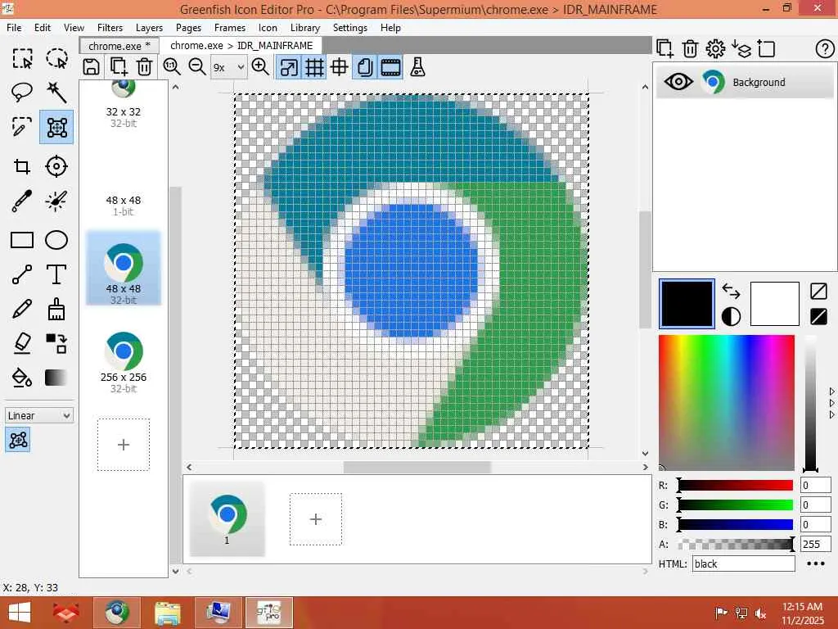Open the test flask icon

tap(417, 67)
